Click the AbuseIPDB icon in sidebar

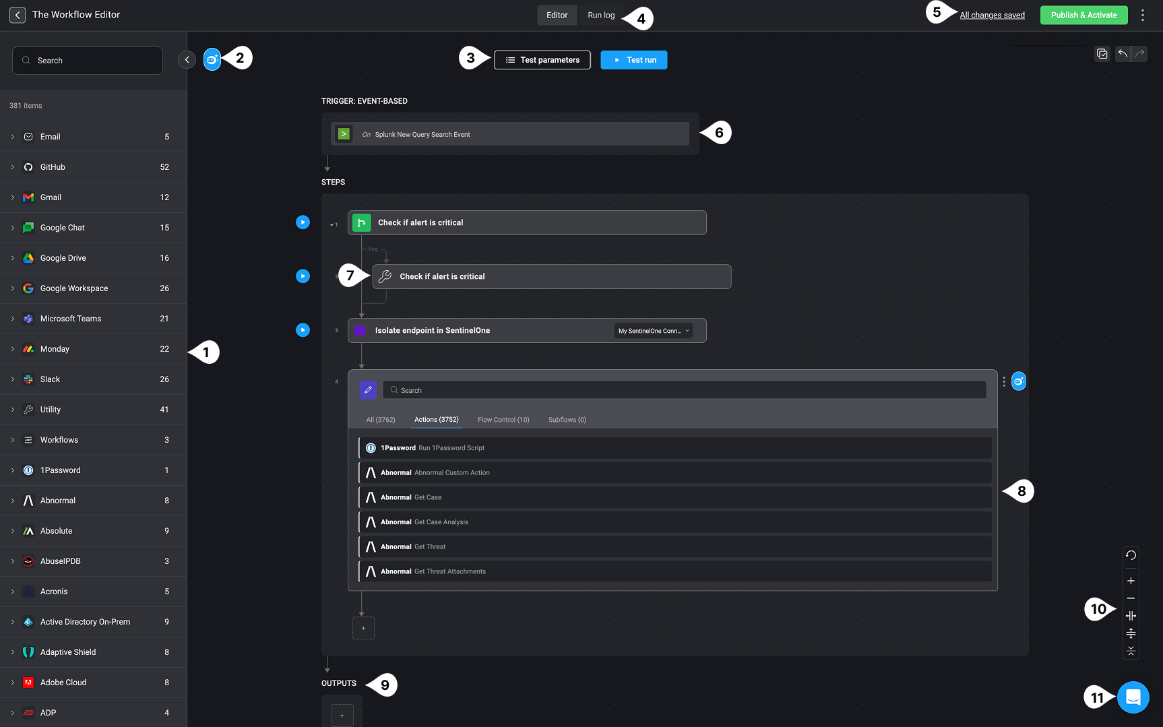[28, 561]
